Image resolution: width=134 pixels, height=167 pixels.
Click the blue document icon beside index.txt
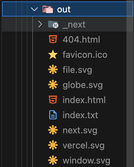point(53,115)
